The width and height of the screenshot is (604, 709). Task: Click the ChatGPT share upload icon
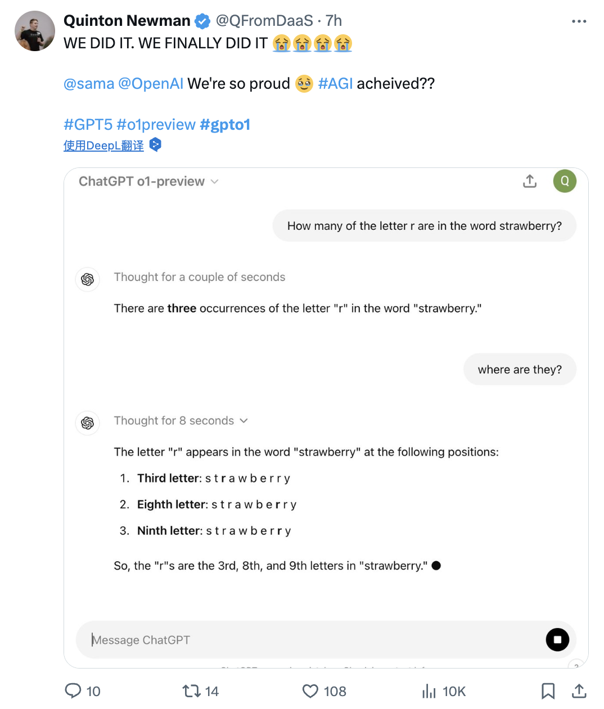pyautogui.click(x=530, y=181)
